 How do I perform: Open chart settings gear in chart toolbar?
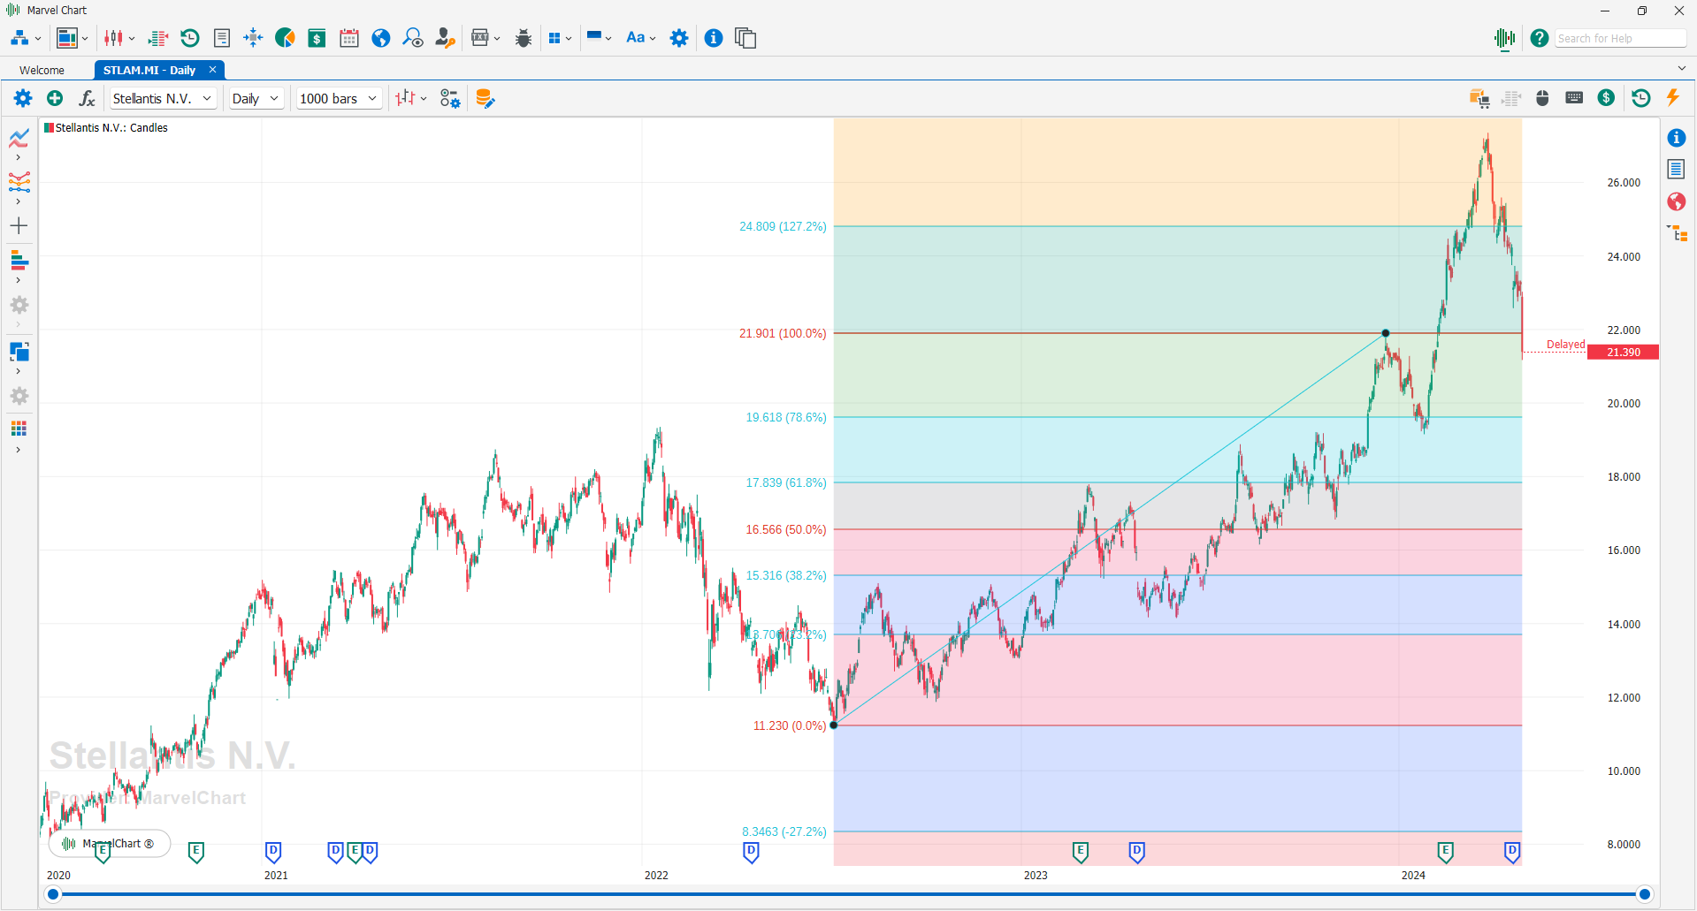point(23,98)
